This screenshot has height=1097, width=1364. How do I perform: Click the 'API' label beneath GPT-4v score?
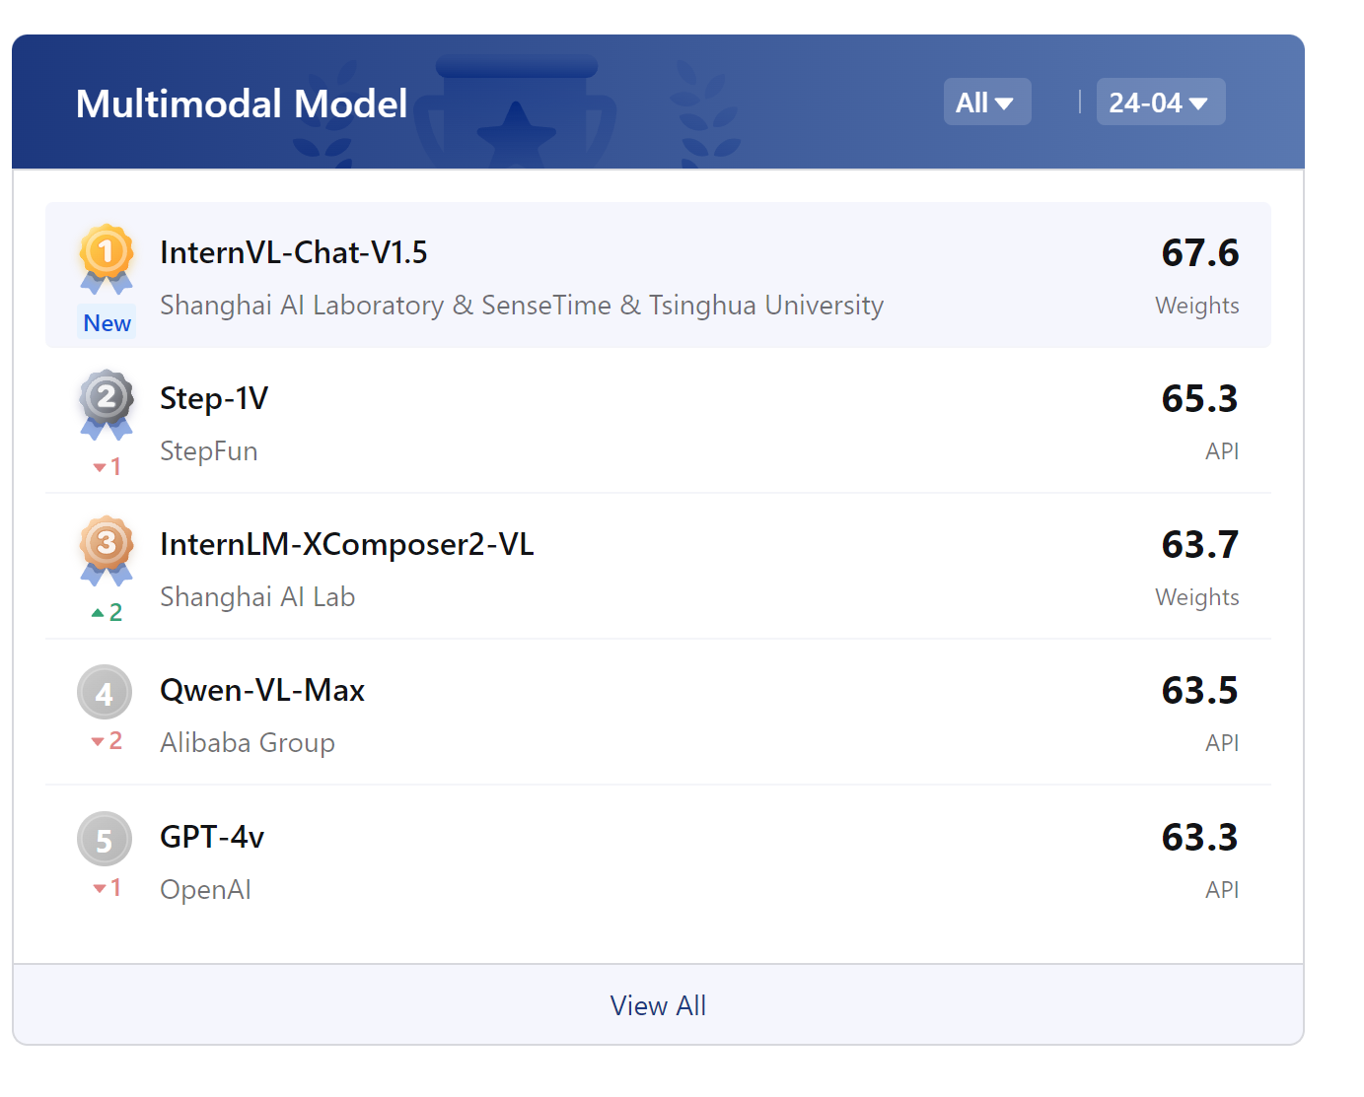tap(1222, 889)
